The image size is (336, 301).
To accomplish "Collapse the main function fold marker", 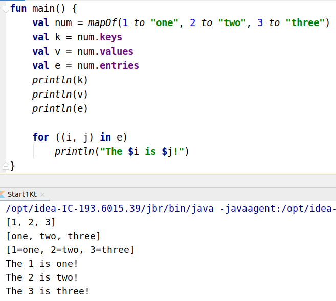I will [6, 9].
